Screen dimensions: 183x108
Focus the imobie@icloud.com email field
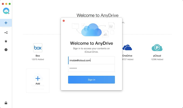pyautogui.click(x=91, y=60)
